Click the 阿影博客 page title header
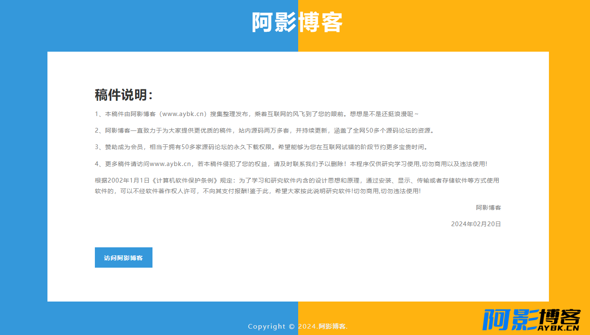Viewport: 590px width, 335px height. (297, 22)
